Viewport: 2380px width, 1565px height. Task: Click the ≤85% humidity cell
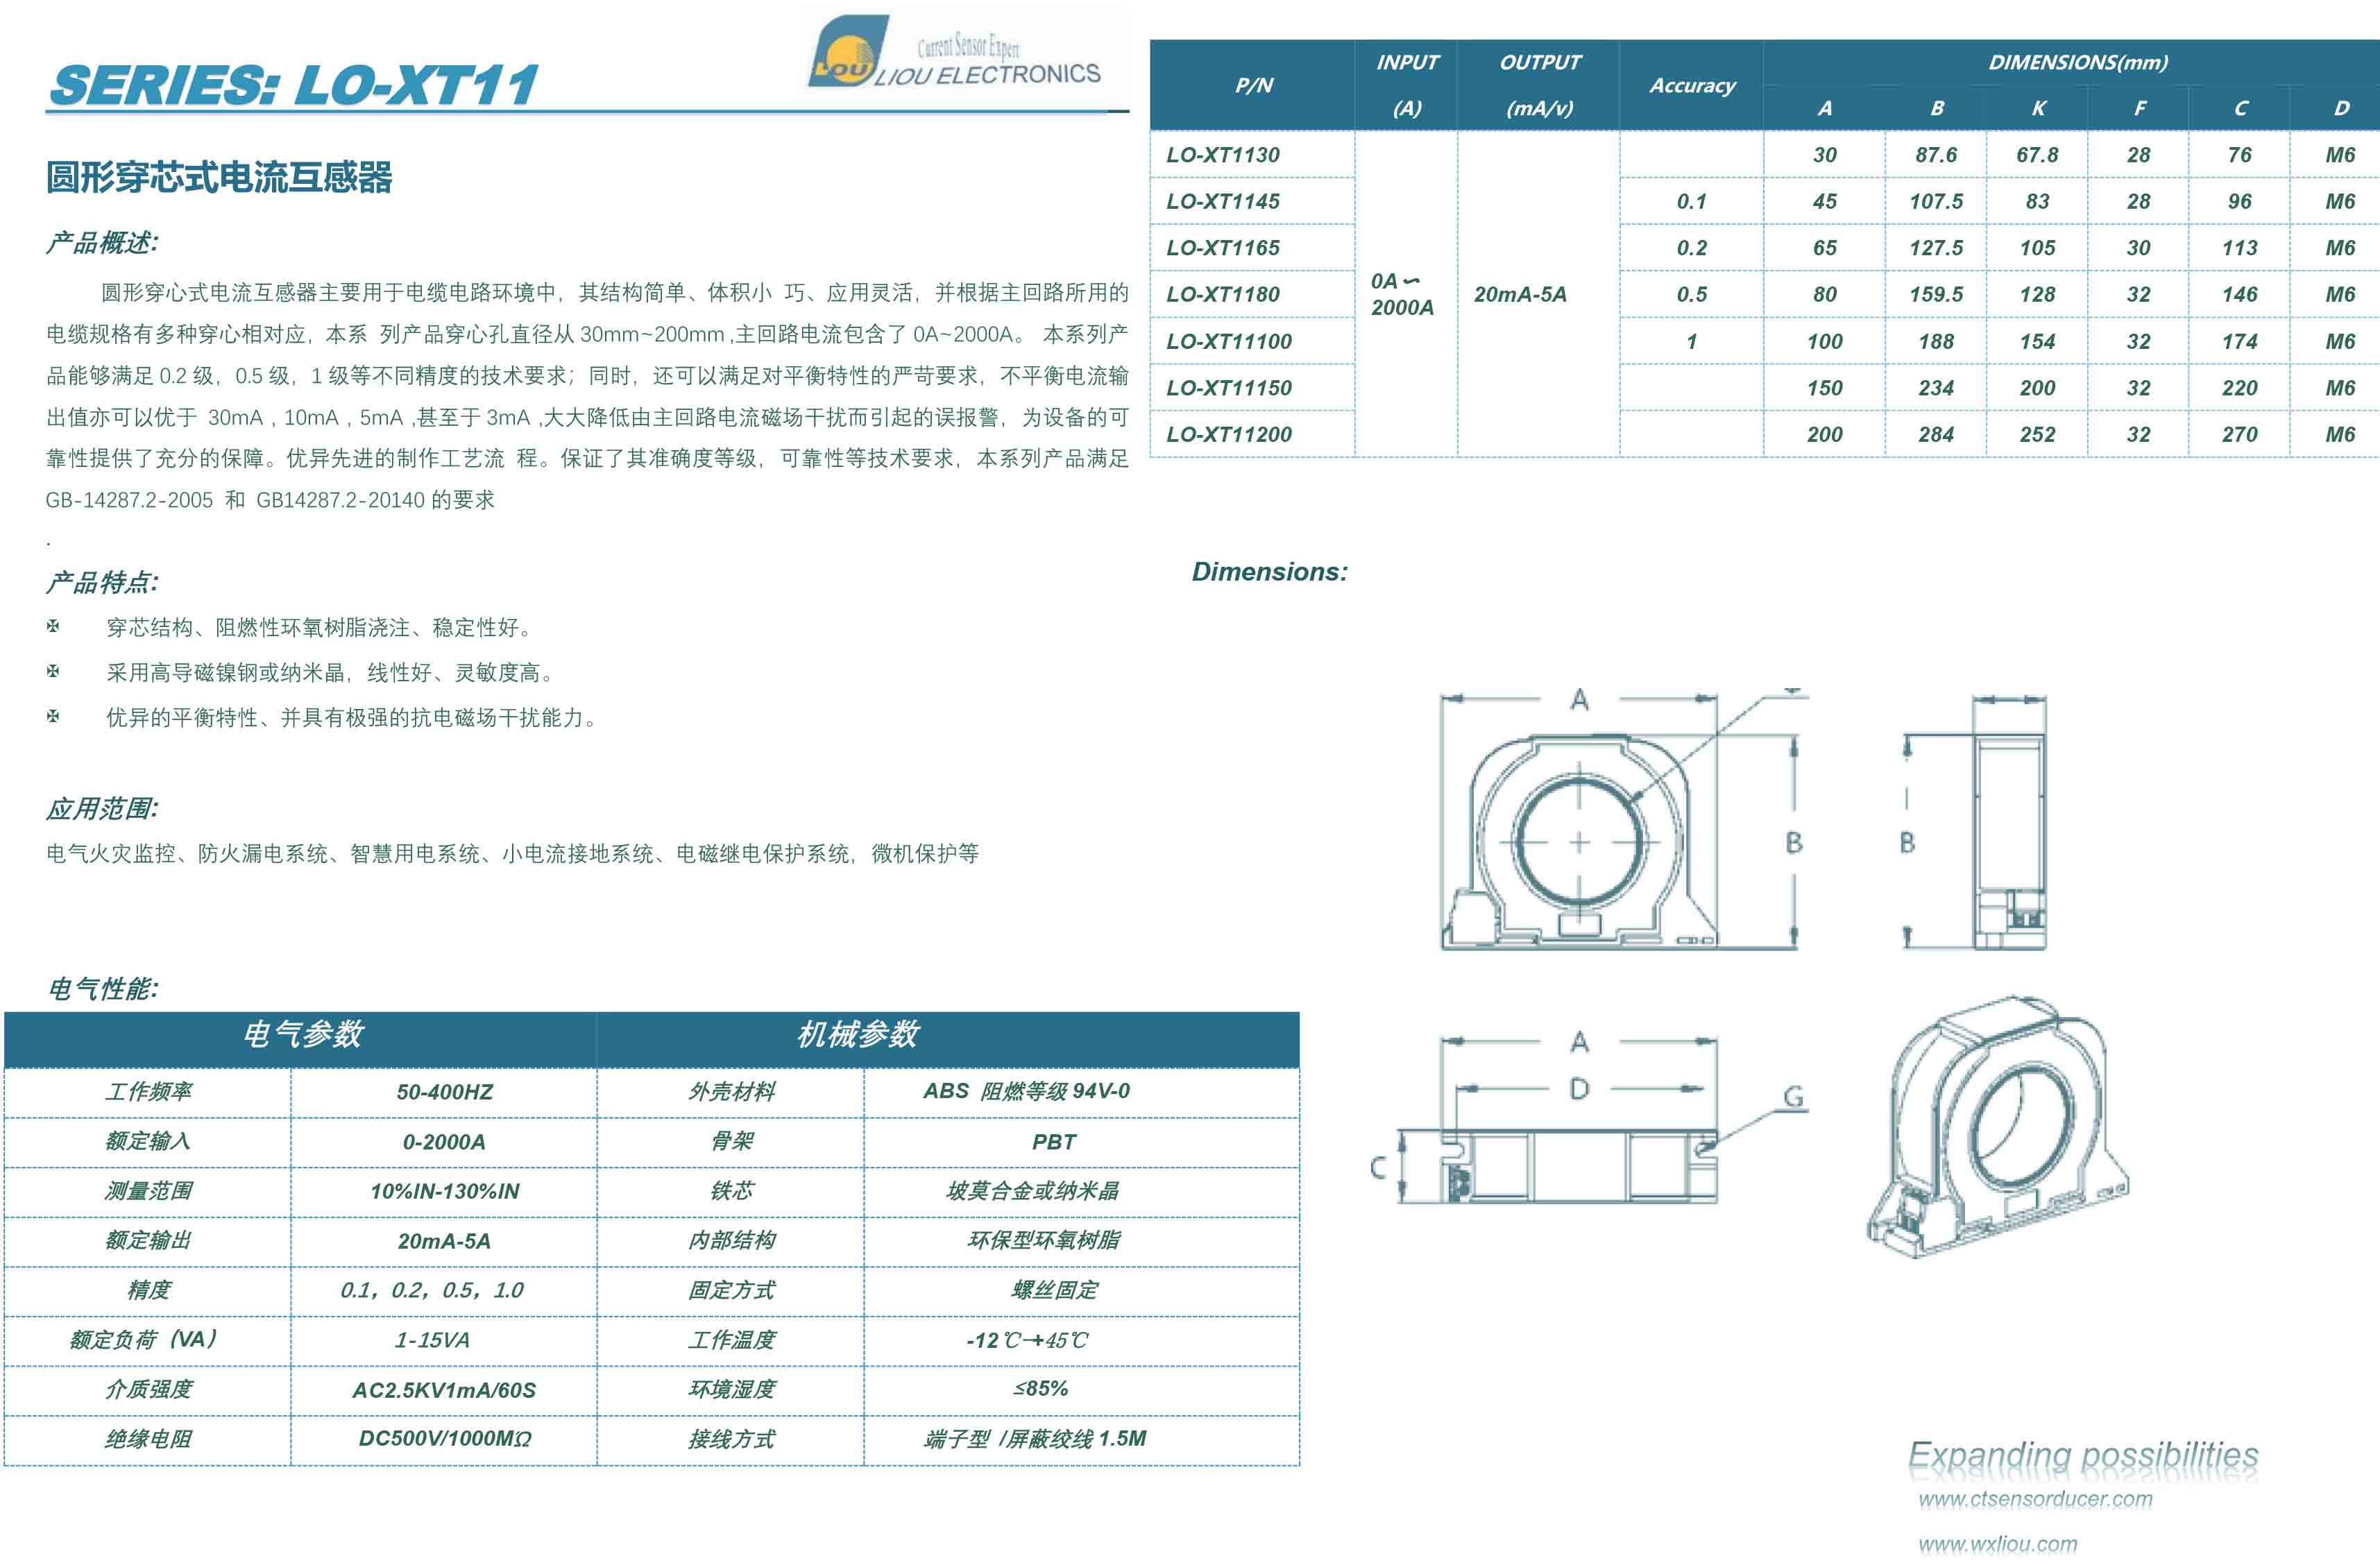pos(1082,1390)
